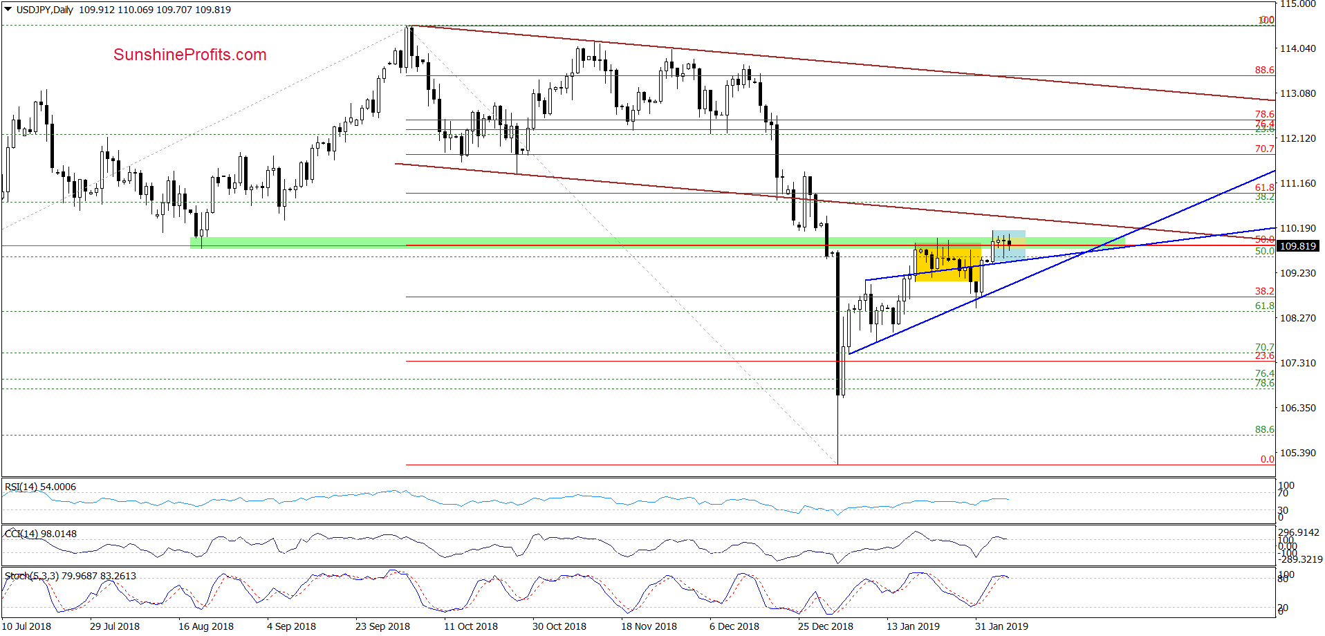Screen dimensions: 1325x636
Task: Select the 16 Aug 2018 date label
Action: point(206,626)
